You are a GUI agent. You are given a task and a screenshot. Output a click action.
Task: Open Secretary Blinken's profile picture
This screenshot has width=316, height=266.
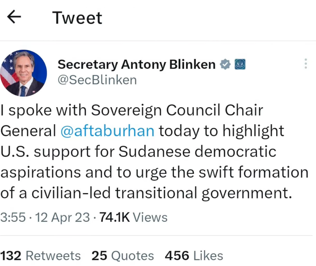click(x=23, y=73)
